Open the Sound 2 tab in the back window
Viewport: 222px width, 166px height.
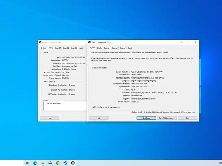pos(66,48)
